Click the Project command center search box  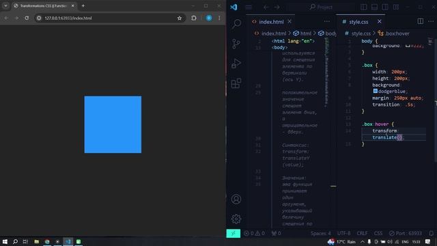321,7
